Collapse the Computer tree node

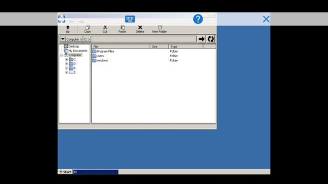point(61,55)
